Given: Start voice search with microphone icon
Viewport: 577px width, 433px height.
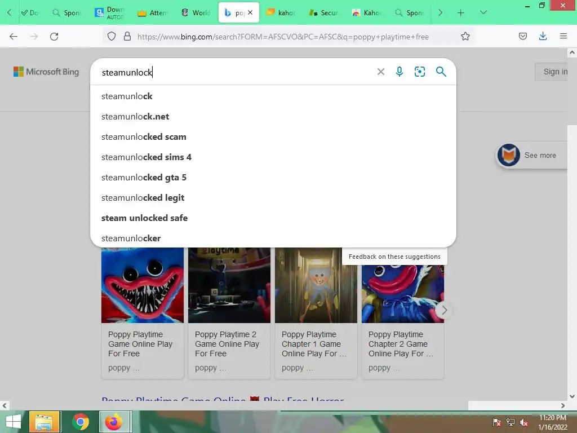Looking at the screenshot, I should point(400,72).
